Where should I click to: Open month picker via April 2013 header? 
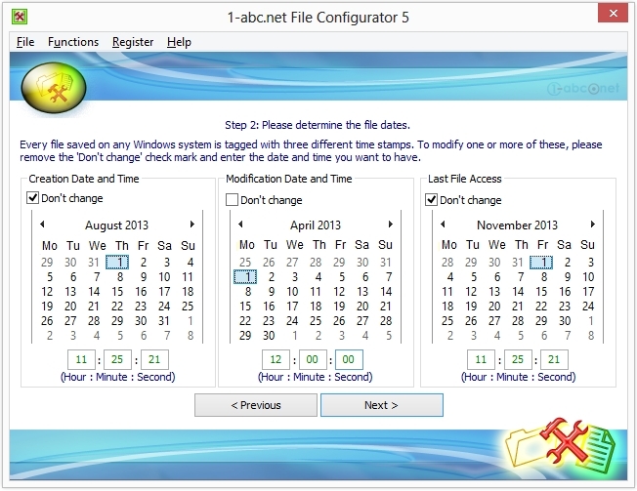(316, 225)
